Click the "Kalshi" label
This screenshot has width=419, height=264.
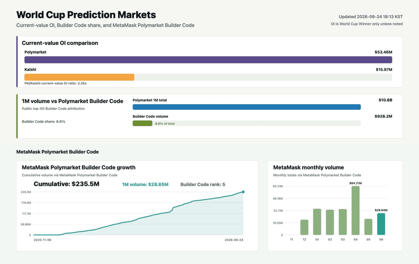tap(30, 70)
